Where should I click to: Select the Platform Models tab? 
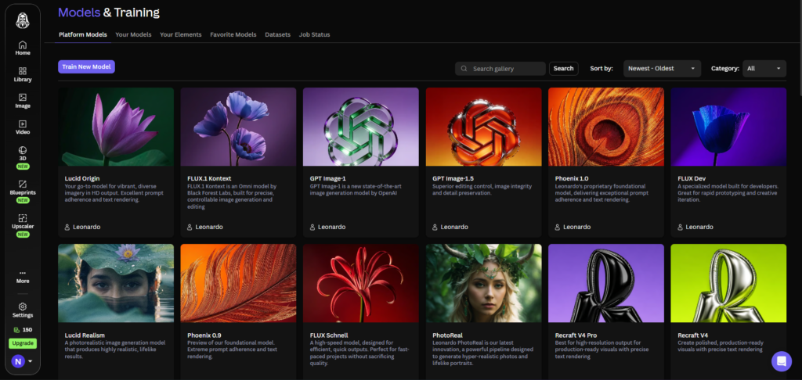click(x=83, y=34)
